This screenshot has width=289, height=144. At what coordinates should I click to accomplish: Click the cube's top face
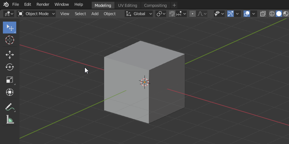click(x=144, y=55)
